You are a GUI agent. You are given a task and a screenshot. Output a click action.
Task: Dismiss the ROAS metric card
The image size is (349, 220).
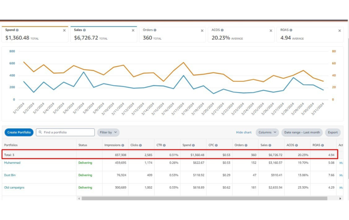pos(340,31)
